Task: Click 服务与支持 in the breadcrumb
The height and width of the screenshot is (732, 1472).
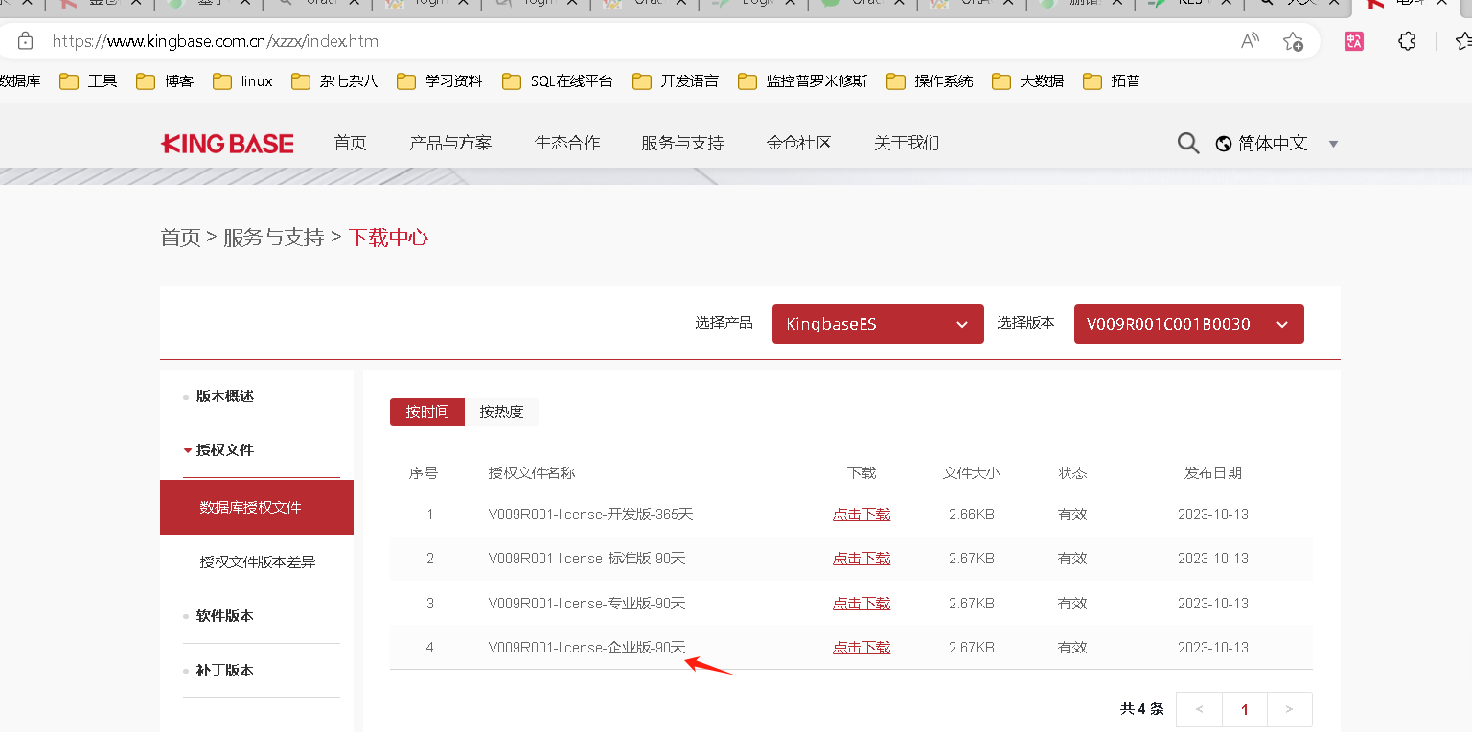Action: click(274, 238)
